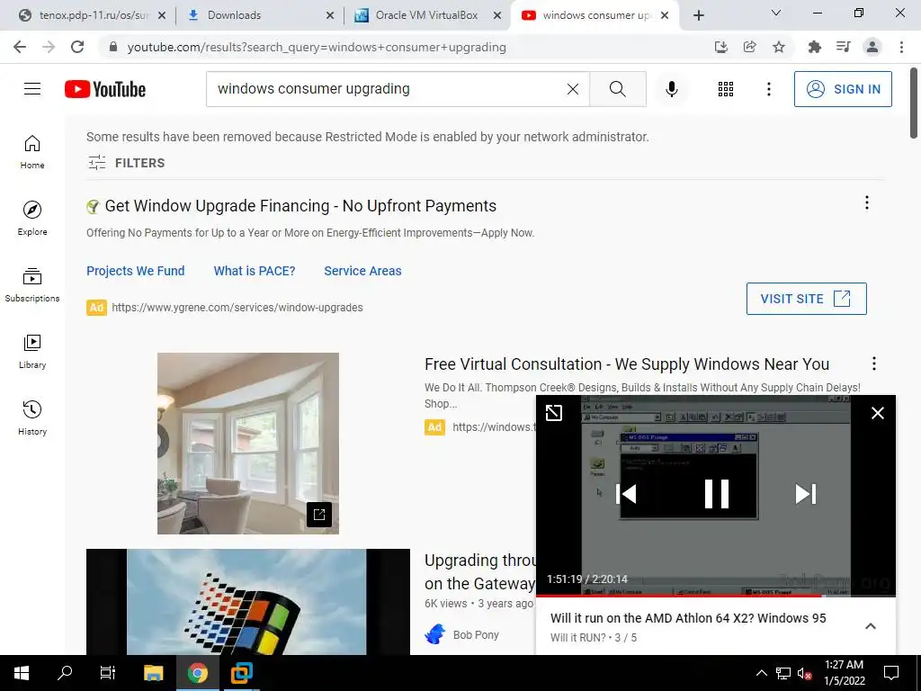Open Free Virtual Consultation ad title
The height and width of the screenshot is (691, 921).
[x=627, y=364]
